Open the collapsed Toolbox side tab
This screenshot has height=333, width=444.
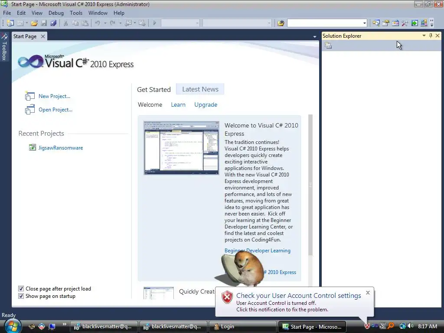4,47
